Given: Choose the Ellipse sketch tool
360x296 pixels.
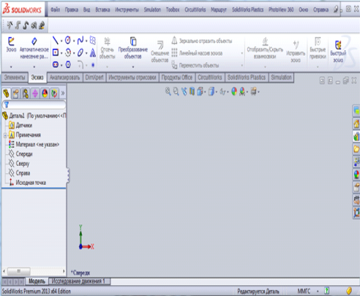Looking at the screenshot, I should (x=80, y=53).
